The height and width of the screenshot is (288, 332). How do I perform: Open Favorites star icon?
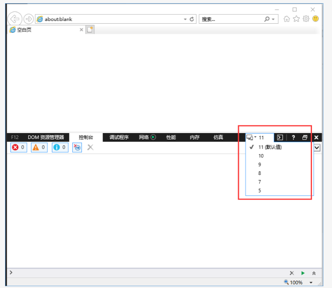[296, 19]
